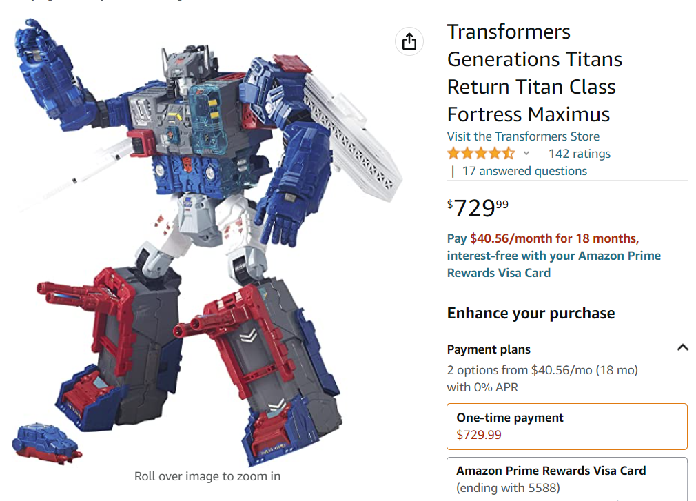Image resolution: width=696 pixels, height=501 pixels.
Task: View the 17 answered questions
Action: tap(524, 171)
